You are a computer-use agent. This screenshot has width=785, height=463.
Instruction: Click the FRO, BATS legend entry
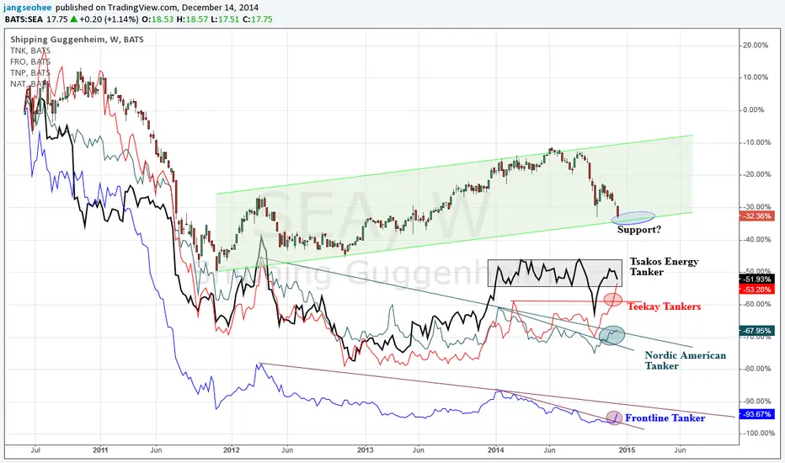pyautogui.click(x=30, y=61)
